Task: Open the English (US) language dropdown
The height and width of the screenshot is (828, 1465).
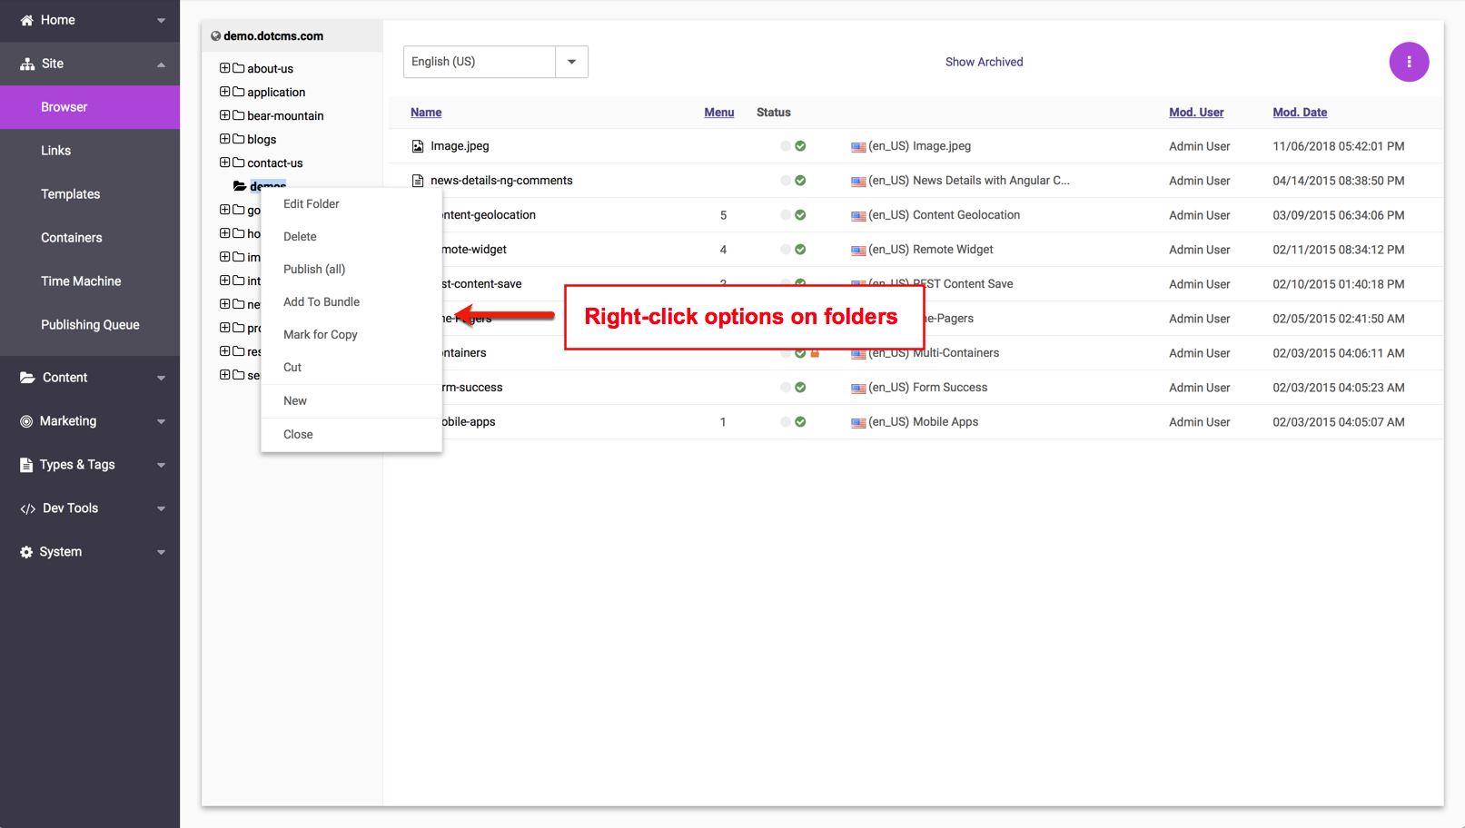Action: click(571, 62)
